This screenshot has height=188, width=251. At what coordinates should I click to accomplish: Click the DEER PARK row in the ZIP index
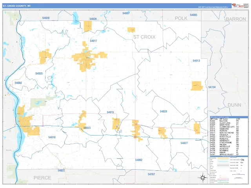coord(225,125)
